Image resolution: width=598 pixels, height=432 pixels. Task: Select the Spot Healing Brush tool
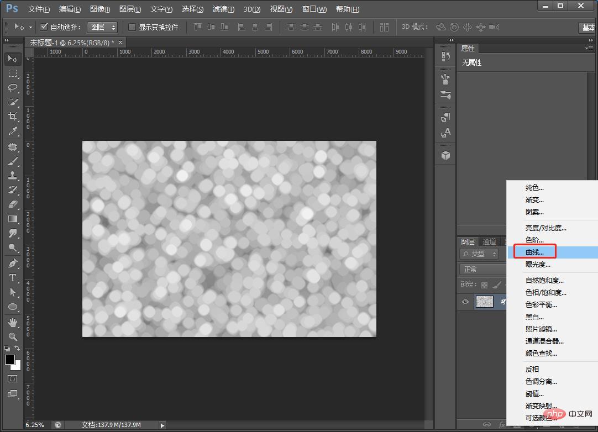pyautogui.click(x=13, y=147)
